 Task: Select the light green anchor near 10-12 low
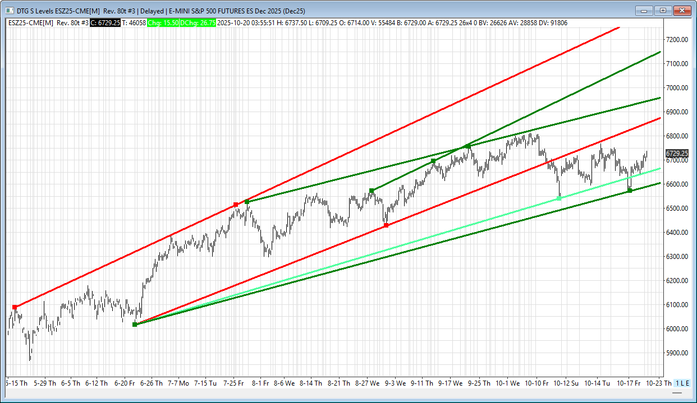(x=559, y=198)
